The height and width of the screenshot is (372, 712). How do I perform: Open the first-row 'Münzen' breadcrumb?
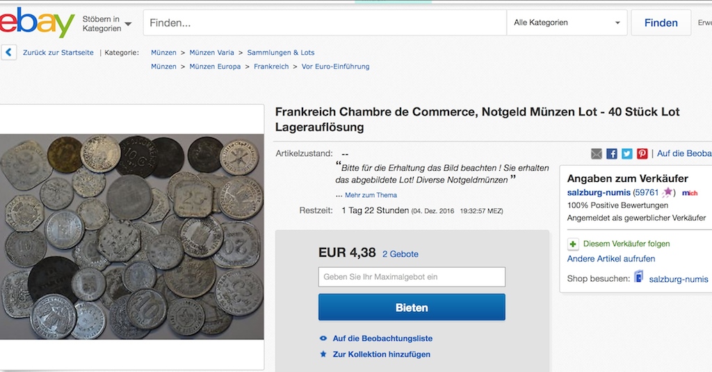[163, 53]
